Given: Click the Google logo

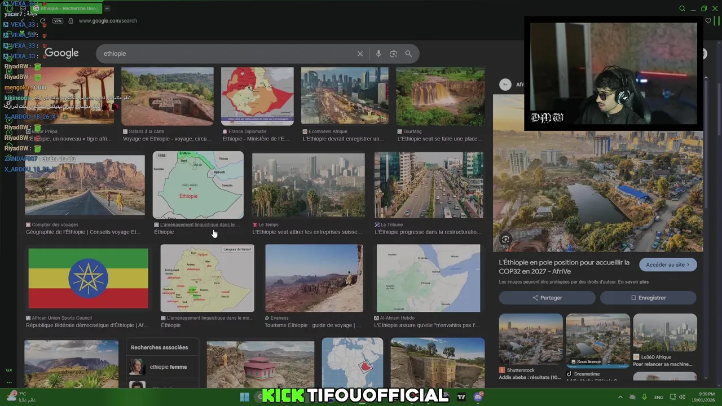Looking at the screenshot, I should point(61,53).
